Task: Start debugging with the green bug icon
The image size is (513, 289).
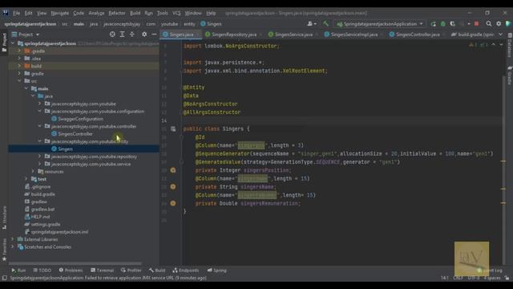Action: 442,23
